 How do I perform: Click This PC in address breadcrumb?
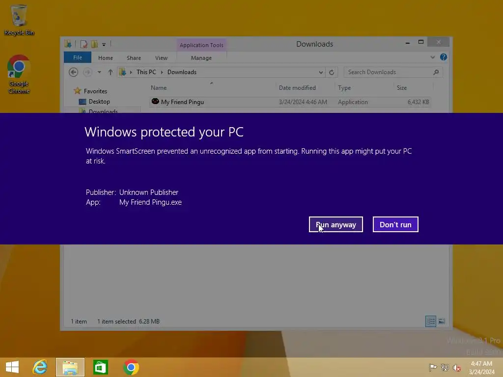(x=146, y=72)
